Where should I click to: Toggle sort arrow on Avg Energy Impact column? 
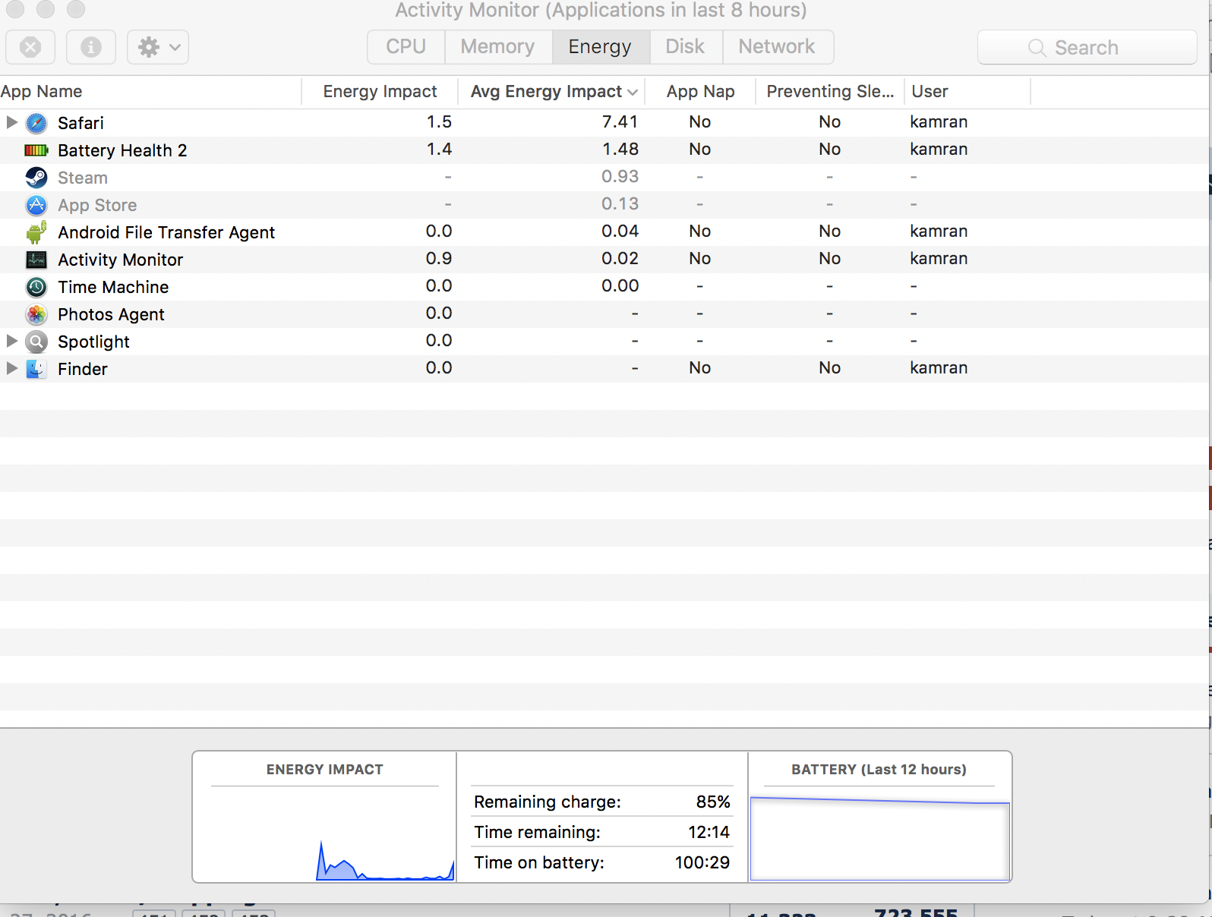tap(633, 92)
